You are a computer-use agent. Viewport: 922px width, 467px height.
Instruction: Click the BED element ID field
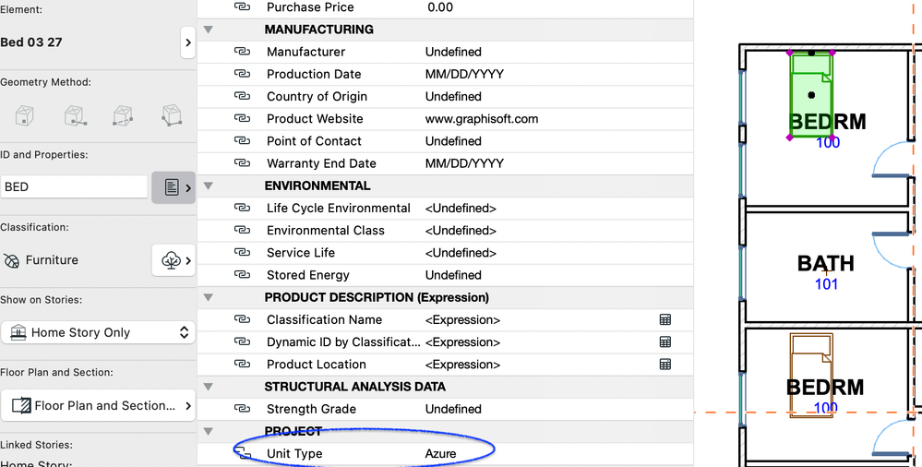[74, 186]
